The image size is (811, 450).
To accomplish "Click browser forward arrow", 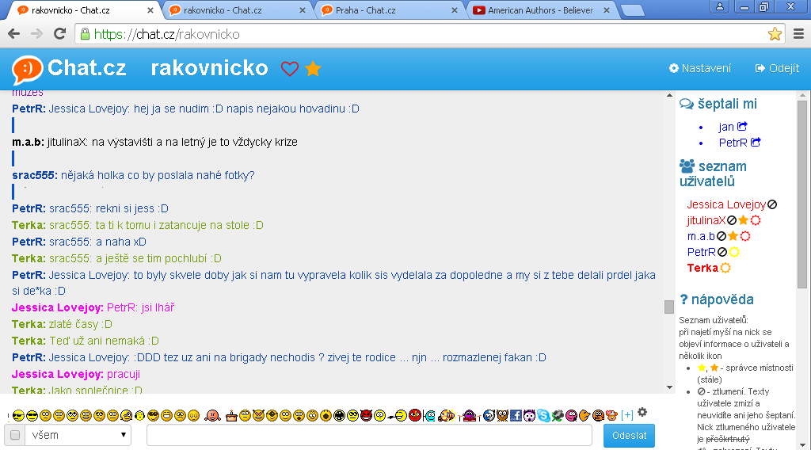I will tap(36, 34).
